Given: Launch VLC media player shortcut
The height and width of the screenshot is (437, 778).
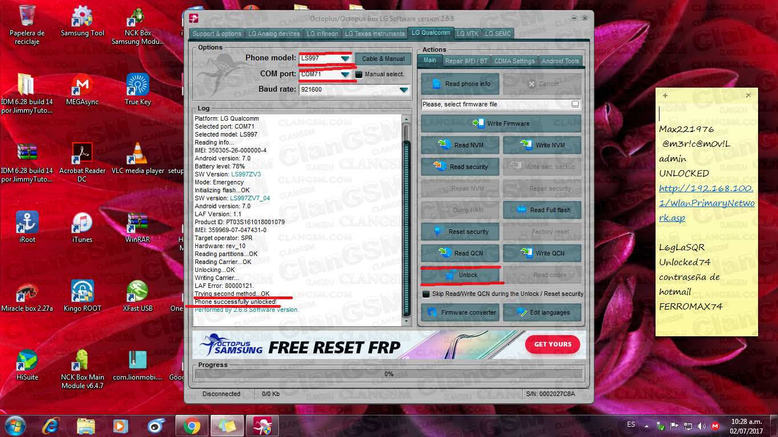Looking at the screenshot, I should coord(137,158).
